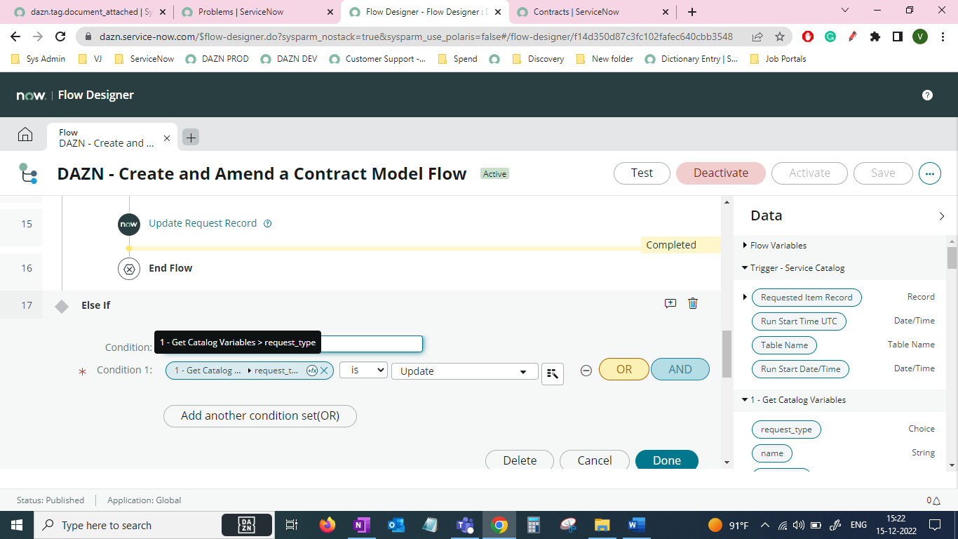Show hidden system tray icons
The height and width of the screenshot is (539, 958).
764,525
